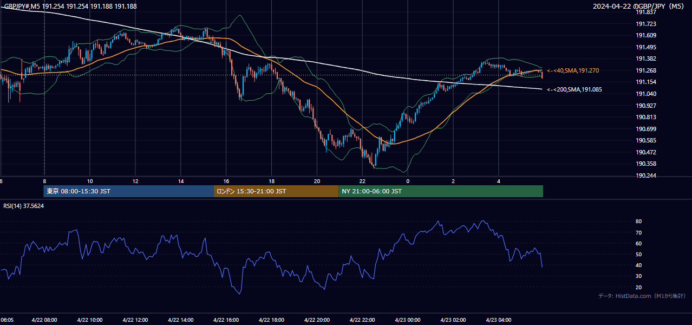Click the 191.837 price axis value
Viewport: 692px width, 325px height.
(x=645, y=12)
